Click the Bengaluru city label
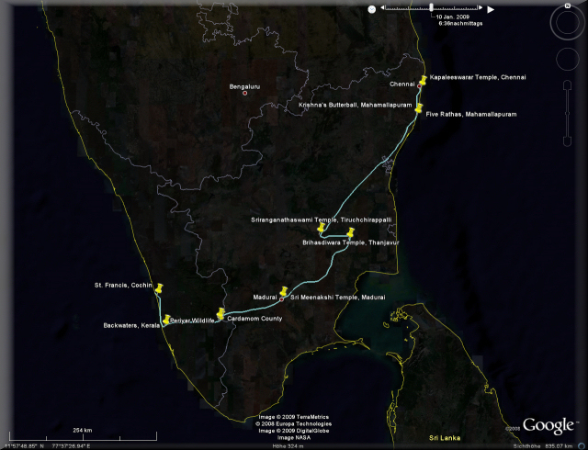The image size is (588, 450). coord(244,86)
